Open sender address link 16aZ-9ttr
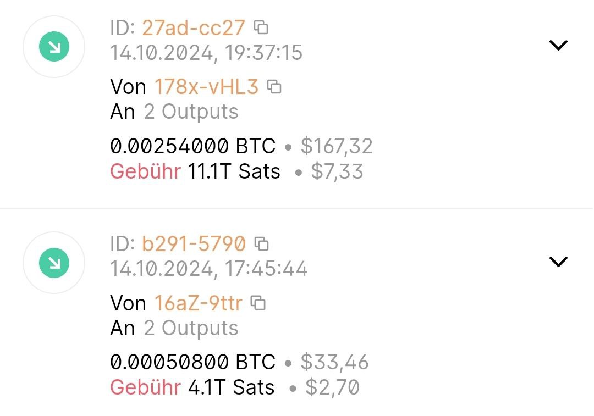The height and width of the screenshot is (416, 594). click(199, 303)
